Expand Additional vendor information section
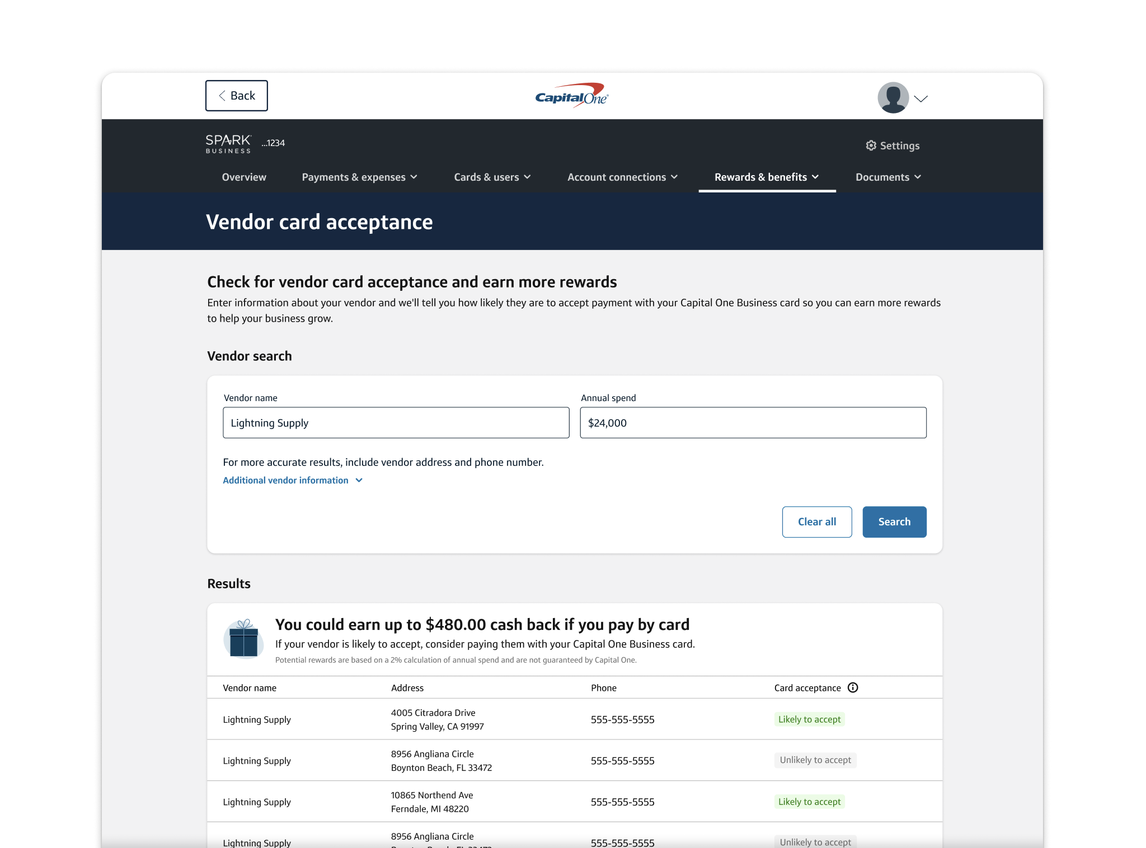 [x=293, y=480]
